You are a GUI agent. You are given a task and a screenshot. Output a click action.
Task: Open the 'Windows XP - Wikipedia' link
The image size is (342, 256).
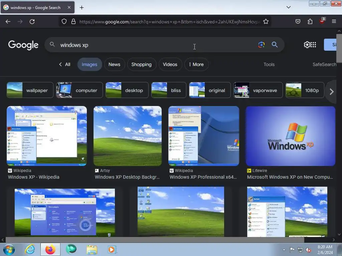tap(34, 177)
